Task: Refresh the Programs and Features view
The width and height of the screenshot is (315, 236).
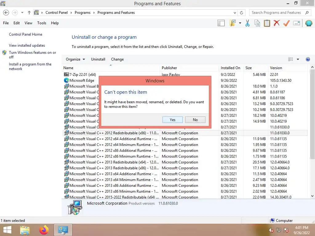Action: tap(241, 13)
